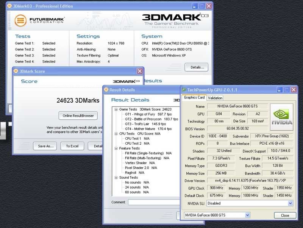This screenshot has height=228, width=303.
Task: Click the BIOS Version field 60.84.35.00.92
Action: click(237, 128)
